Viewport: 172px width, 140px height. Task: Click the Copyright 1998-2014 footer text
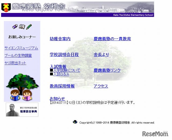tap(117, 122)
